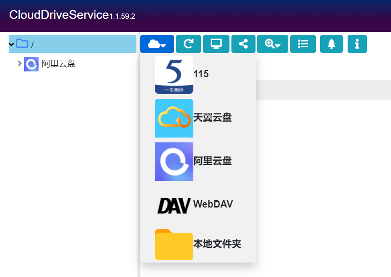Image resolution: width=391 pixels, height=277 pixels.
Task: Select 阿里云盘 in the sidebar tree
Action: 59,64
